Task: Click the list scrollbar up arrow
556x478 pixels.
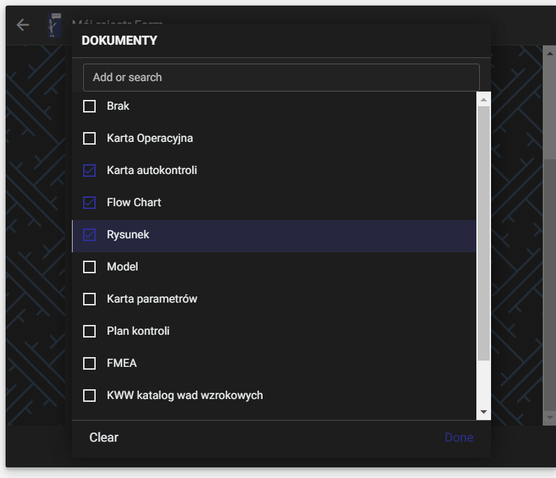Action: coord(483,99)
